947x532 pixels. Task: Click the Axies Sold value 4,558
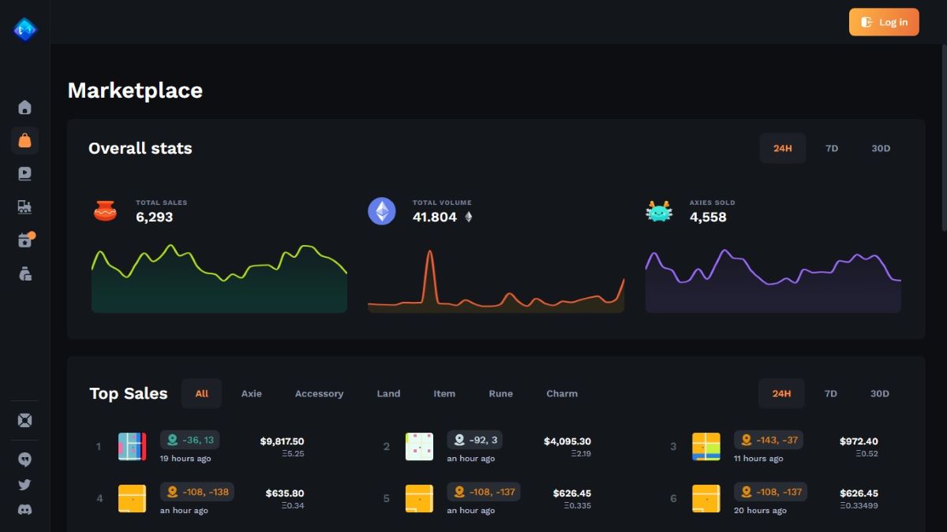[x=708, y=217]
